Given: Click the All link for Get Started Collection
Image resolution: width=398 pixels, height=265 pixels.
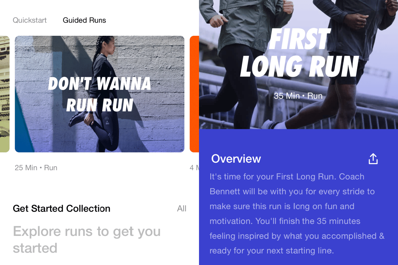Looking at the screenshot, I should pyautogui.click(x=182, y=209).
